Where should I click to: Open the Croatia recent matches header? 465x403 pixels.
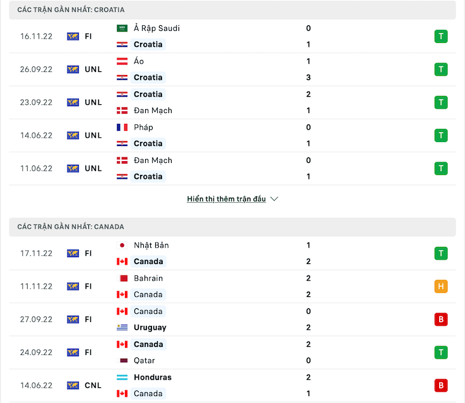(71, 10)
